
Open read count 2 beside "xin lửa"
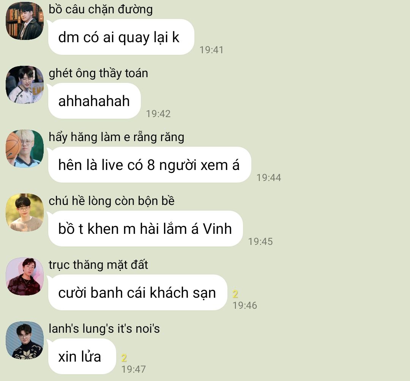click(x=124, y=358)
